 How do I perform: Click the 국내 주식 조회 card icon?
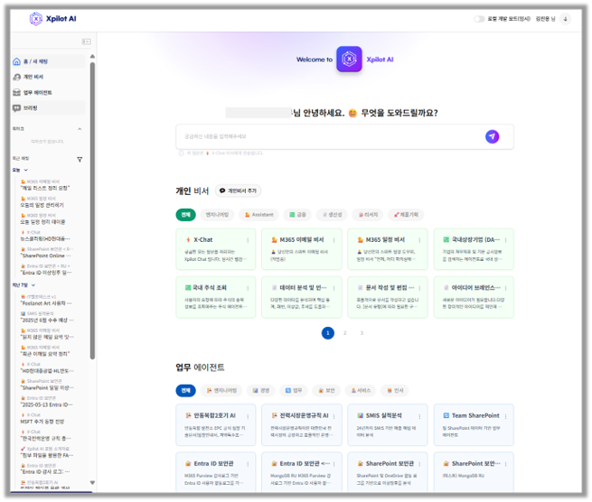coord(188,288)
